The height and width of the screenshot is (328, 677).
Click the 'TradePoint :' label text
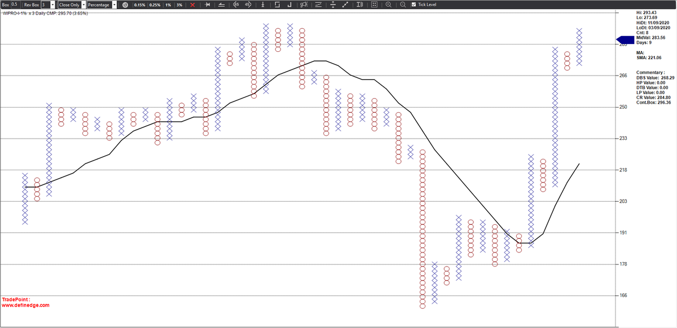click(16, 299)
